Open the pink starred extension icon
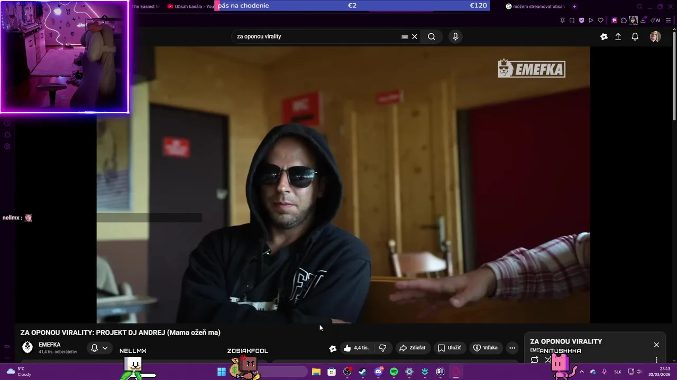677x380 pixels. click(x=614, y=20)
